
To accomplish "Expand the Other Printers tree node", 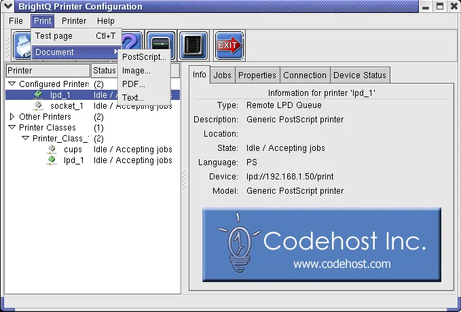I will pyautogui.click(x=12, y=116).
